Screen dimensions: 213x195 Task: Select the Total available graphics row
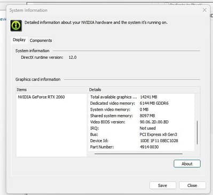[141, 97]
